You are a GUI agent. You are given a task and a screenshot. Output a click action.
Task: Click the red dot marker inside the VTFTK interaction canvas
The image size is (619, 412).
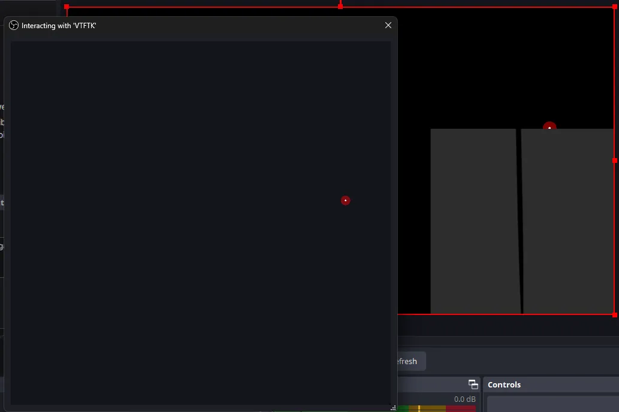[x=346, y=200]
